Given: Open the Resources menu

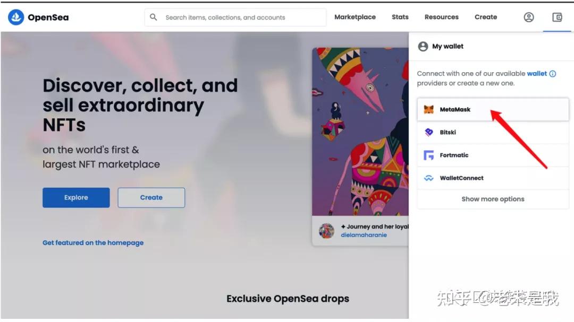Looking at the screenshot, I should point(442,17).
